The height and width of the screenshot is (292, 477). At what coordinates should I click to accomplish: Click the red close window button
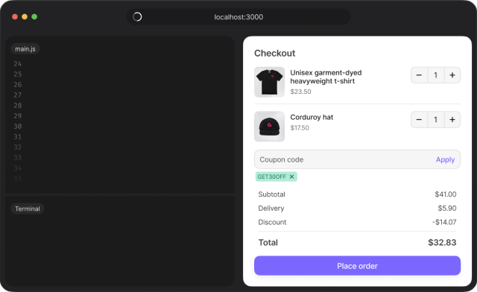tap(15, 16)
